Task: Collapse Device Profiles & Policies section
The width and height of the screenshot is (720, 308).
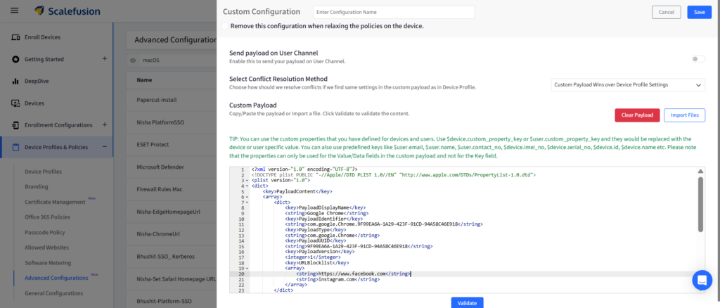Action: 104,147
